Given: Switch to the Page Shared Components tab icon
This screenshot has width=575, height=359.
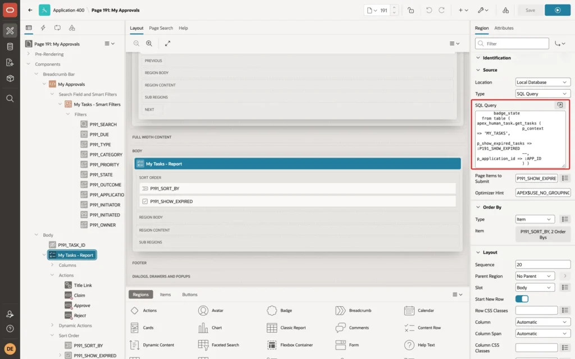Looking at the screenshot, I should 72,28.
